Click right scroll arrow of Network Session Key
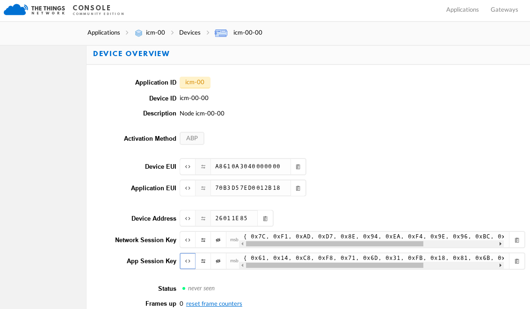 click(x=500, y=244)
